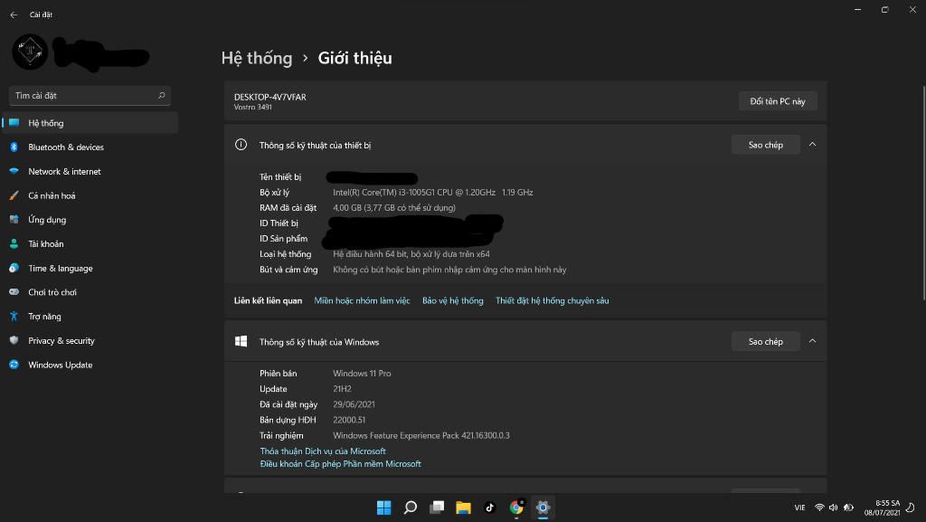The image size is (926, 522).
Task: Open Task View on the taskbar
Action: (437, 508)
